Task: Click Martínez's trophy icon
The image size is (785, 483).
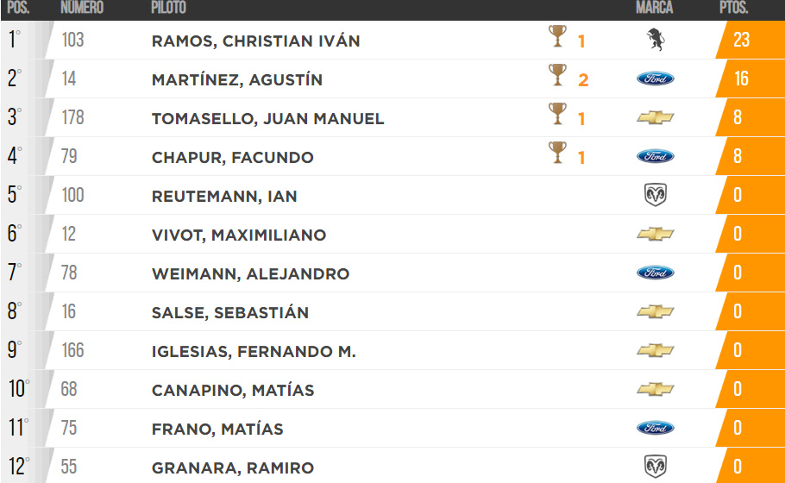Action: coord(557,74)
